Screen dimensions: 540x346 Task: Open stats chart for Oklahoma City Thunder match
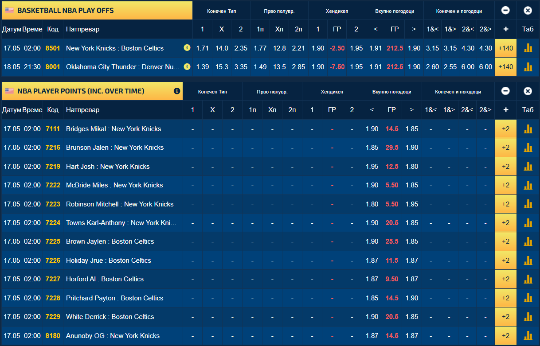pos(528,67)
